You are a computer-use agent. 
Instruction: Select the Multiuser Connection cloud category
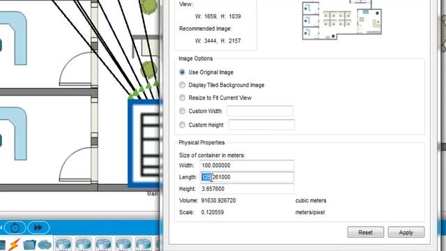(45, 245)
